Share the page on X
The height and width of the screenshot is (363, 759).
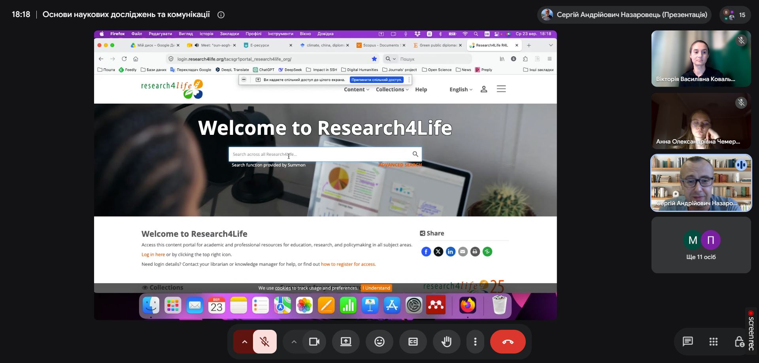point(438,251)
